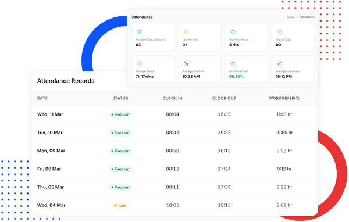Click clock-out time 19:38
Screen dimensions: 349x222
224,133
